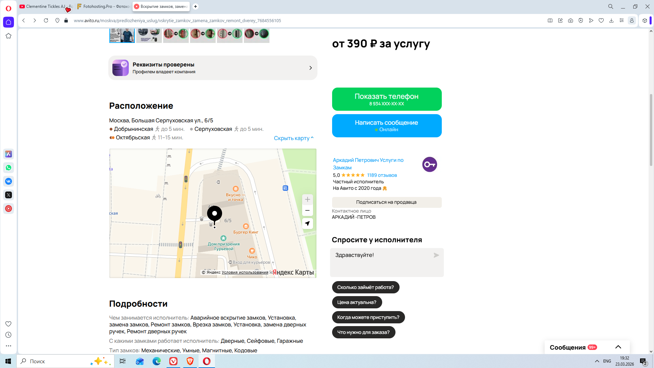Collapse map with Скрыть карту
654x368 pixels.
click(293, 138)
